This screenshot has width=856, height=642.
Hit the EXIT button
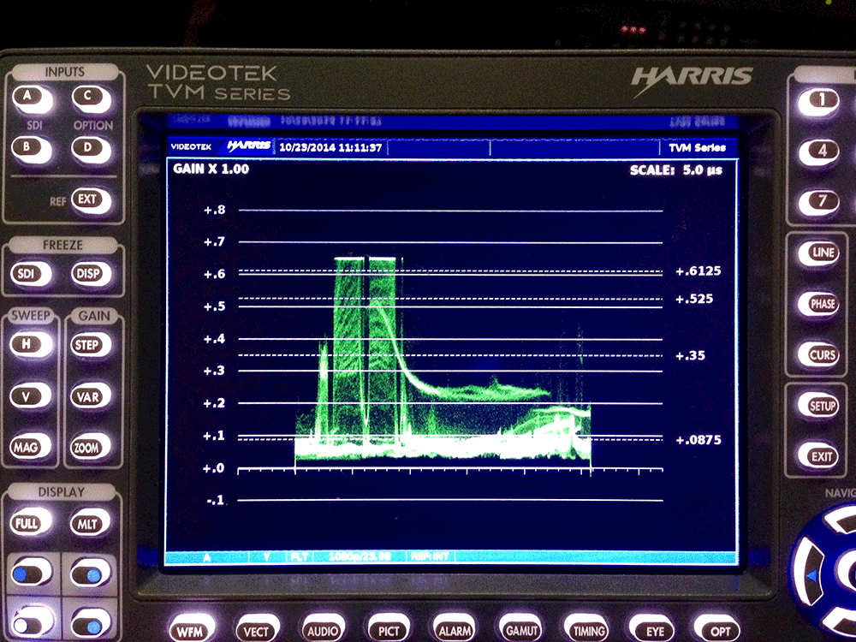(x=817, y=456)
